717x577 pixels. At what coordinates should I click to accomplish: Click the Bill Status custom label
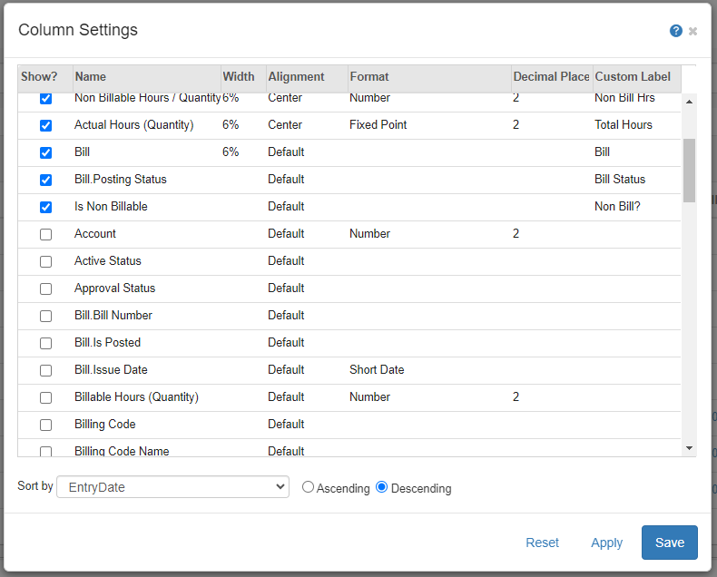[620, 180]
